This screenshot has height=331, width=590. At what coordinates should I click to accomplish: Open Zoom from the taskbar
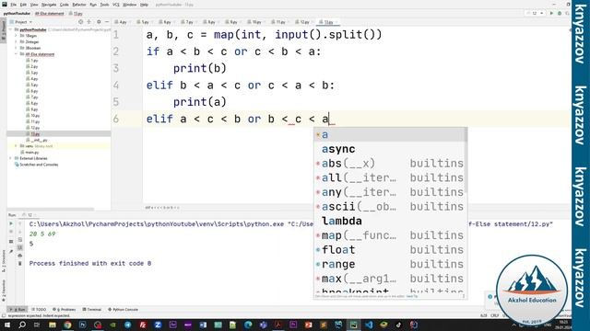[x=158, y=325]
